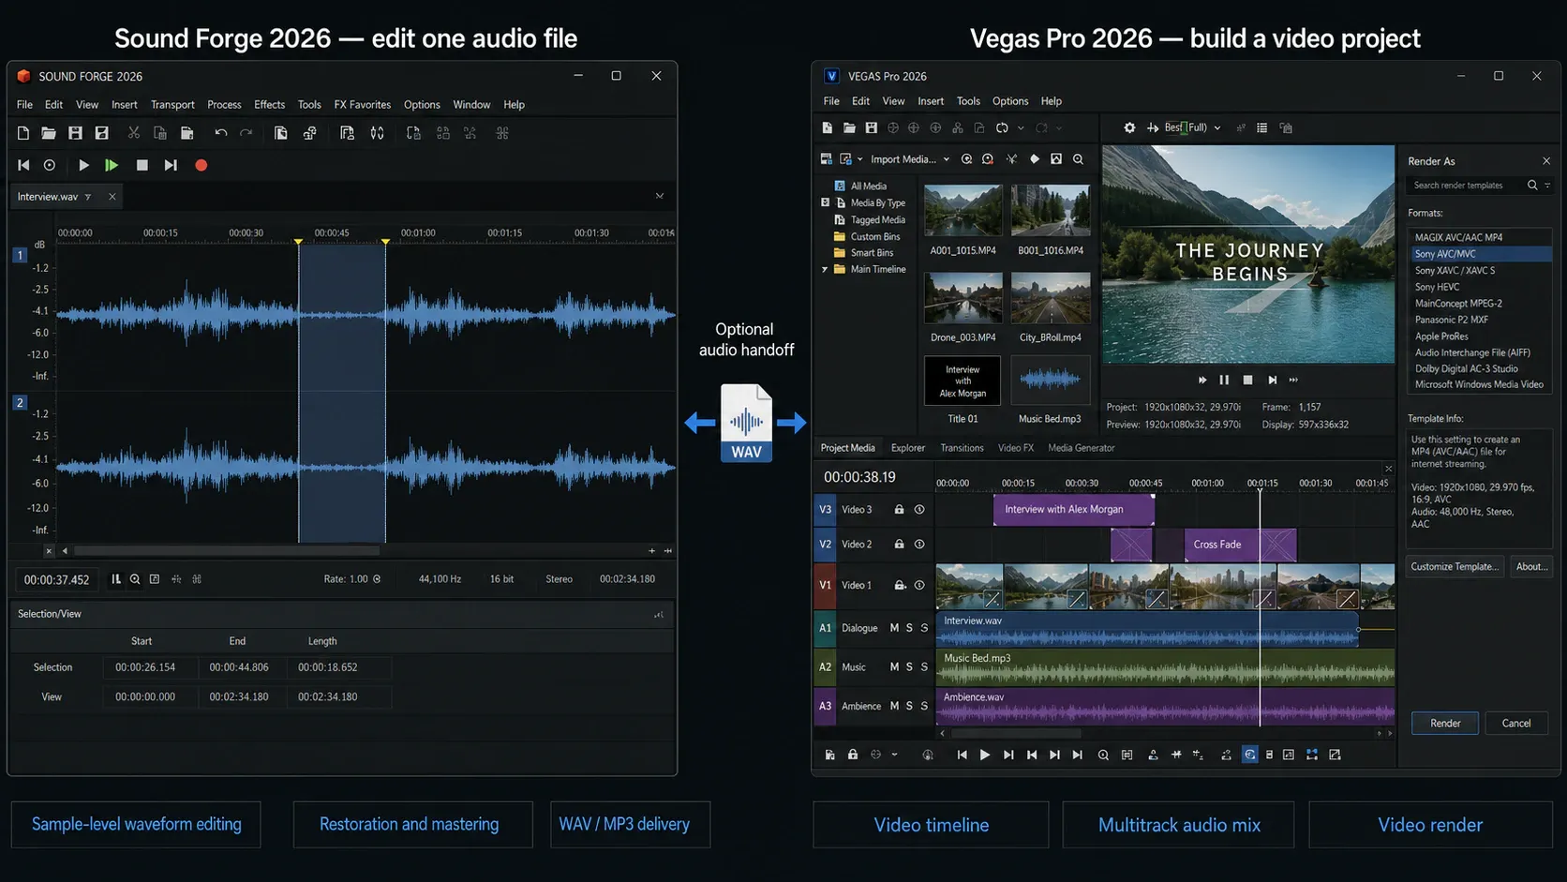Stop the Vegas video preview
The width and height of the screenshot is (1567, 882).
[1247, 380]
